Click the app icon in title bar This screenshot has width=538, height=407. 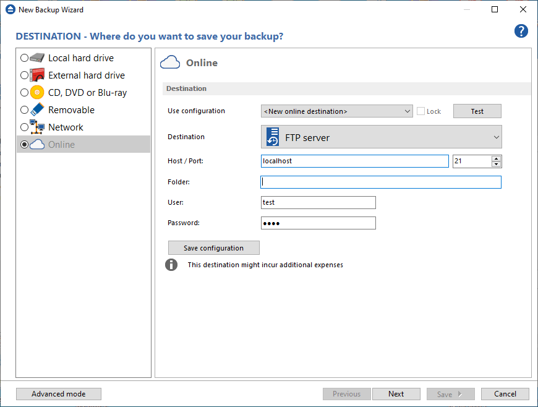(11, 10)
